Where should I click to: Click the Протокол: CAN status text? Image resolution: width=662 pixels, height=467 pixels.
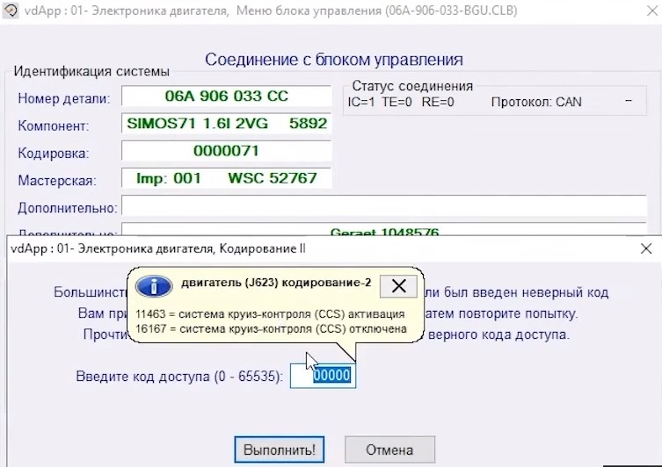[x=536, y=102]
